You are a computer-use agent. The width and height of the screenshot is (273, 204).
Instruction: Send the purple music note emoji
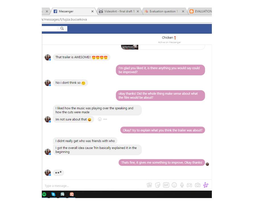(206, 185)
